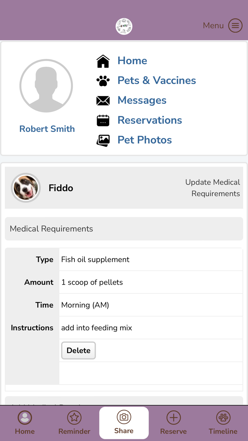Tap the clinic logo in header
This screenshot has width=248, height=441.
click(124, 27)
